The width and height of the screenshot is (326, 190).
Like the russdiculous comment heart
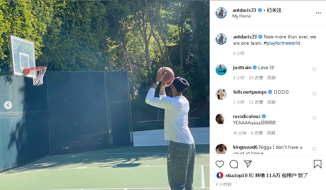[314, 118]
